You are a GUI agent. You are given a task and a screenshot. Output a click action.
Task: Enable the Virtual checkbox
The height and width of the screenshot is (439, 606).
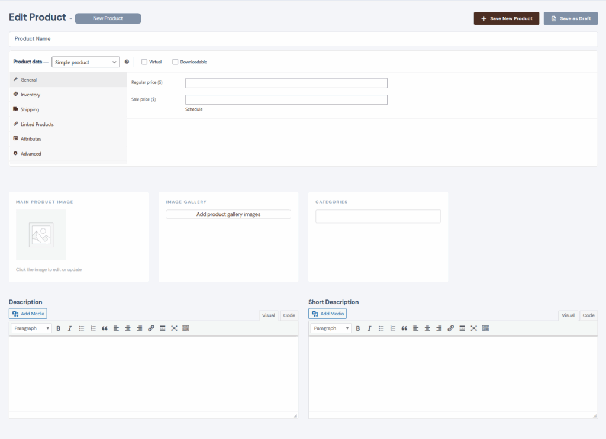click(x=144, y=62)
